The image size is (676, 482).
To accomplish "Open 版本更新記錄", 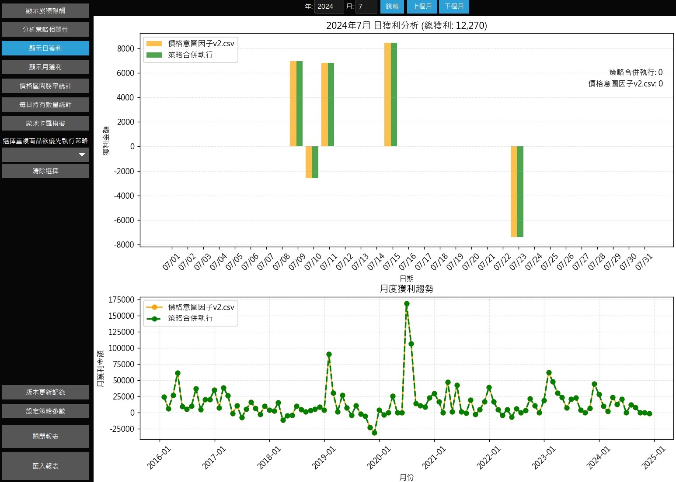I will (45, 392).
